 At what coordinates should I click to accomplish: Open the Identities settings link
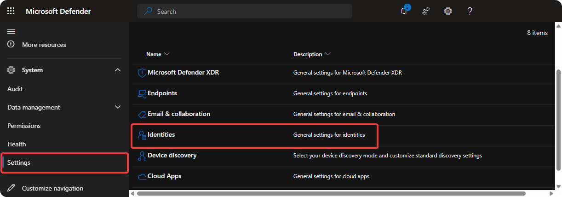click(161, 135)
